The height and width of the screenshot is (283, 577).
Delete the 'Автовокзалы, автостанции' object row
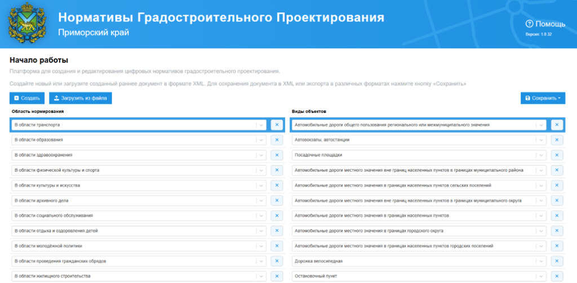pos(557,140)
